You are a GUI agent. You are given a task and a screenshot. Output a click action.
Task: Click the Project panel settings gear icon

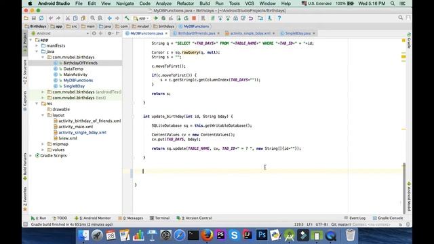tap(110, 33)
